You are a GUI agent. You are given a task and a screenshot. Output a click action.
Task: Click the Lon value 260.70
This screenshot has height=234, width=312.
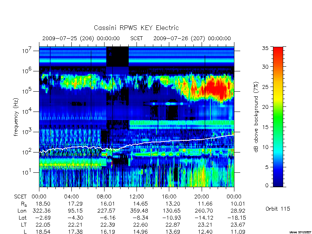click(204, 211)
